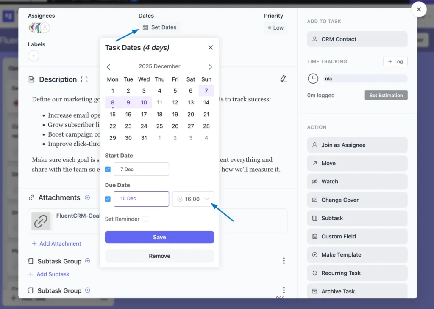The height and width of the screenshot is (309, 434).
Task: Click the fullscreen expand icon beside Description
Action: tap(84, 79)
